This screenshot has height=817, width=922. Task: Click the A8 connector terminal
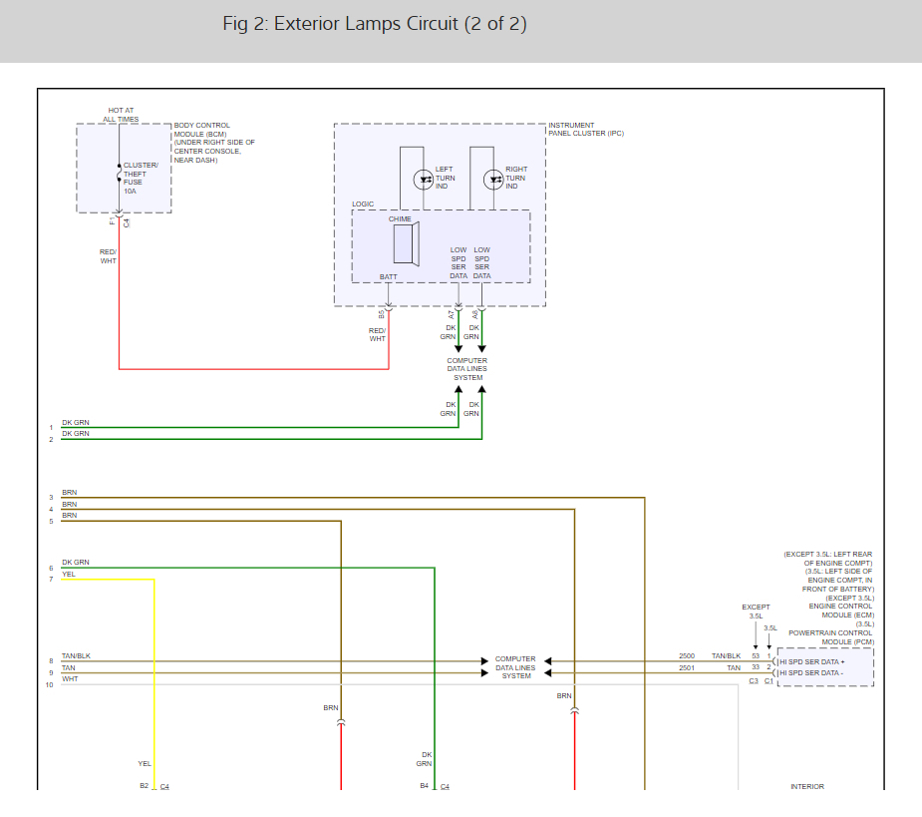click(481, 308)
